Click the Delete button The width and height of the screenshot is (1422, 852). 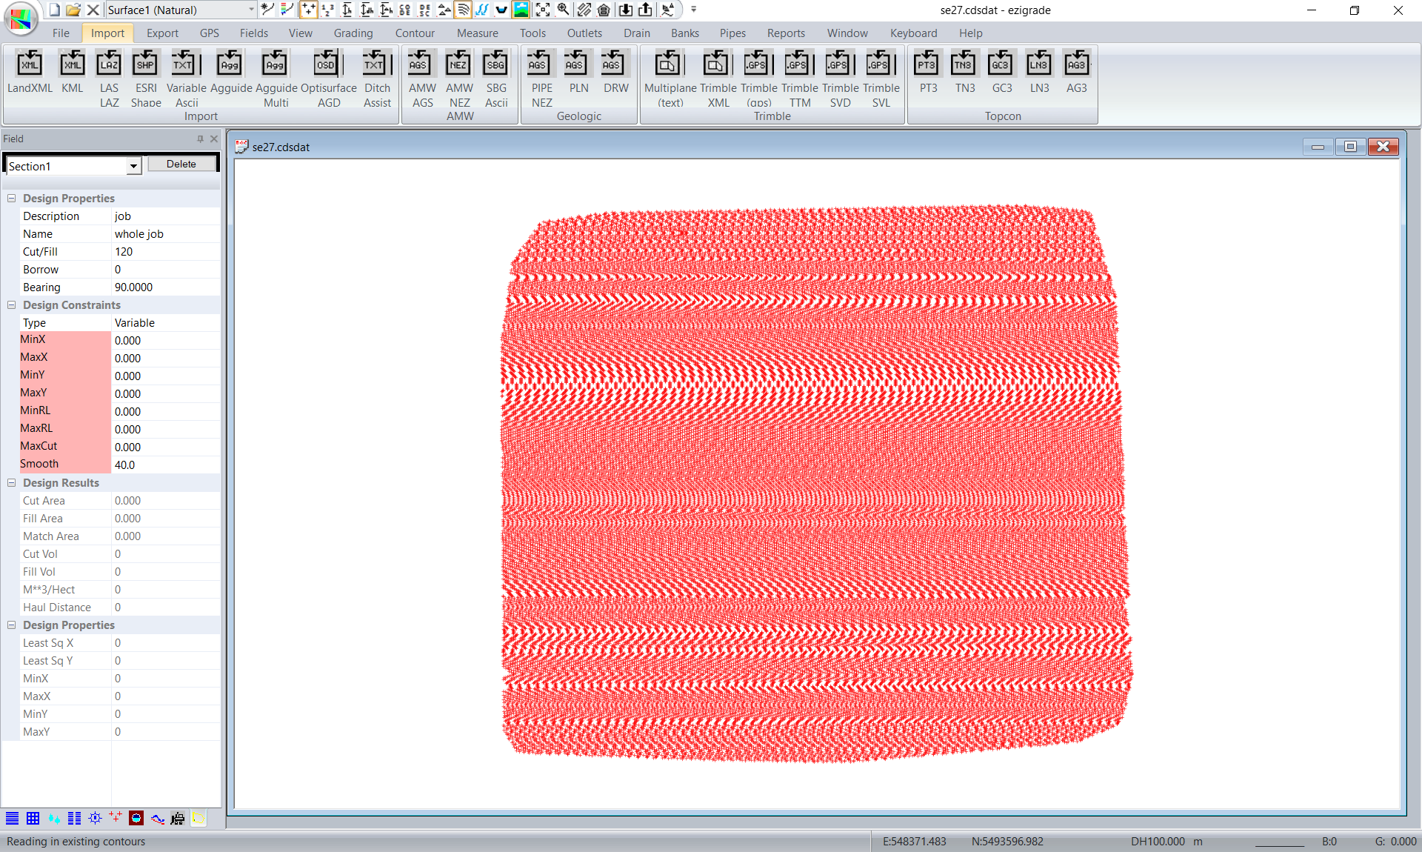tap(181, 164)
